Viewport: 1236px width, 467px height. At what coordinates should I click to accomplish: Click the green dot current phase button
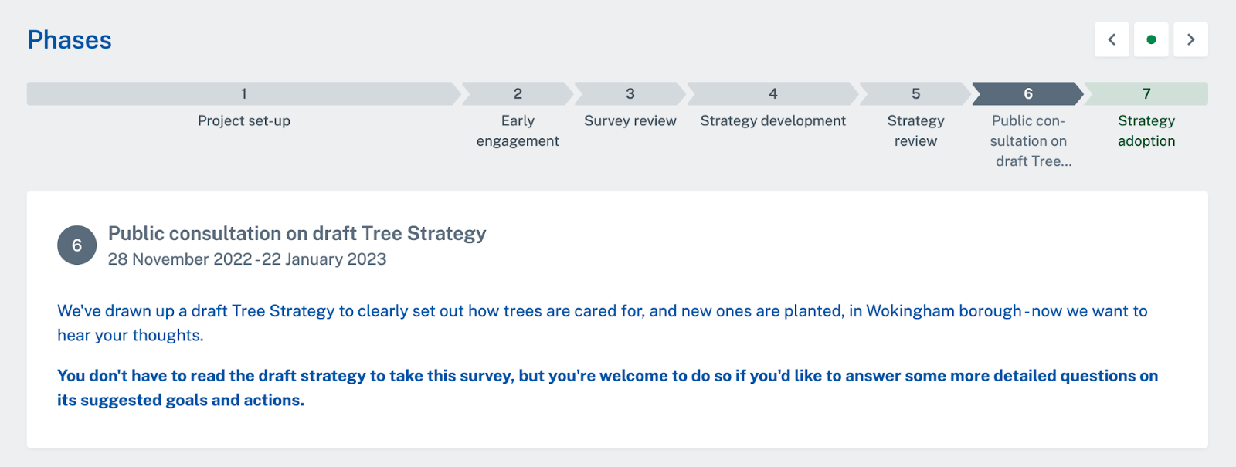1151,39
